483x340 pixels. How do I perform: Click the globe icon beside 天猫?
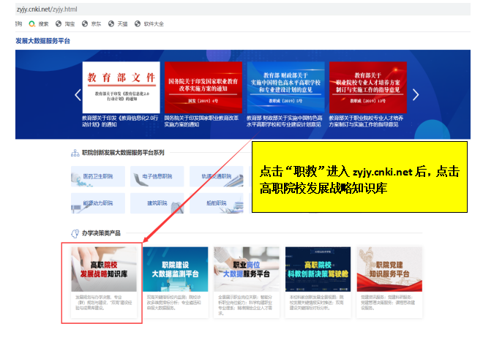click(x=111, y=23)
